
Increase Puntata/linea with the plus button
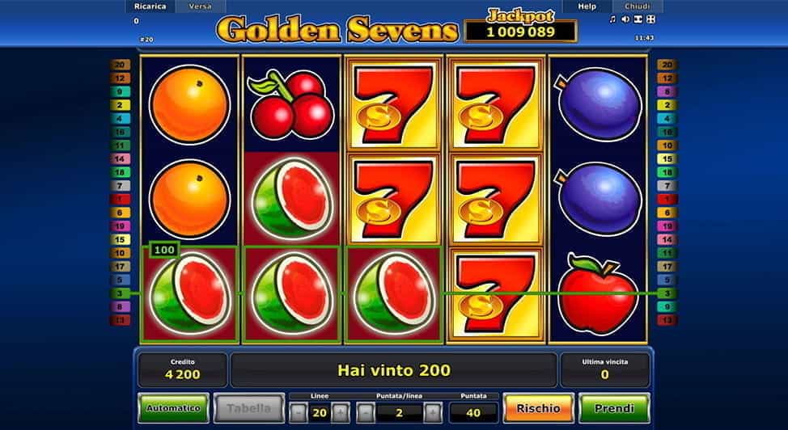tap(433, 413)
